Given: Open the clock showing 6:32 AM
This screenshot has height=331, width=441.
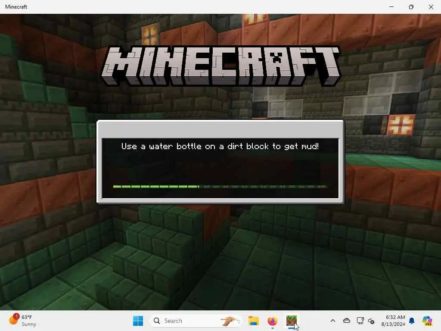Looking at the screenshot, I should point(393,321).
